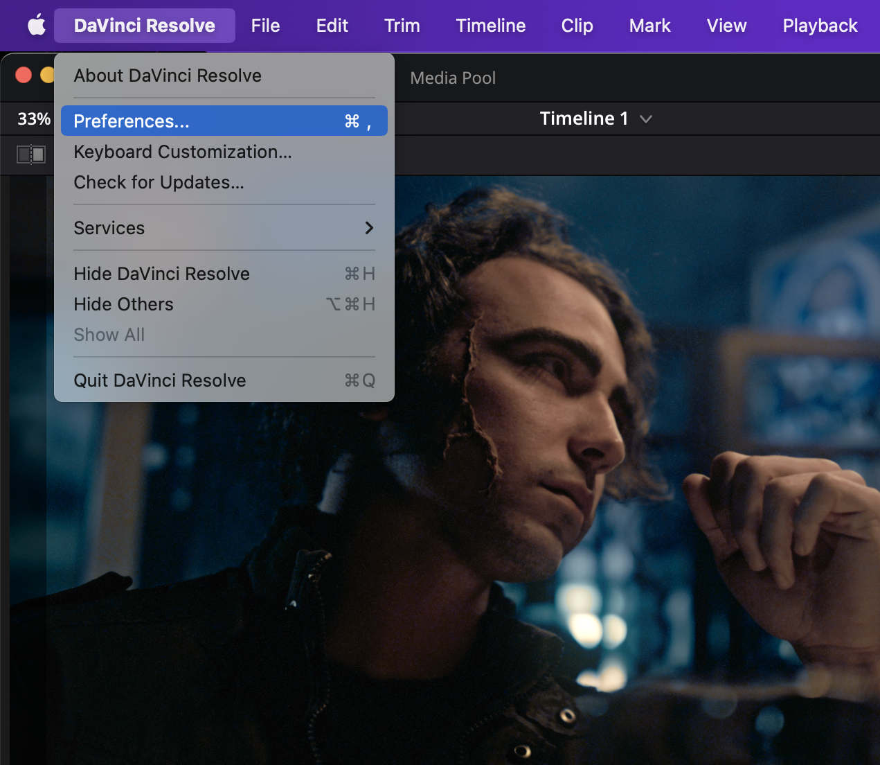This screenshot has height=765, width=880.
Task: Click the DaVinci Resolve menu bar item
Action: (145, 26)
